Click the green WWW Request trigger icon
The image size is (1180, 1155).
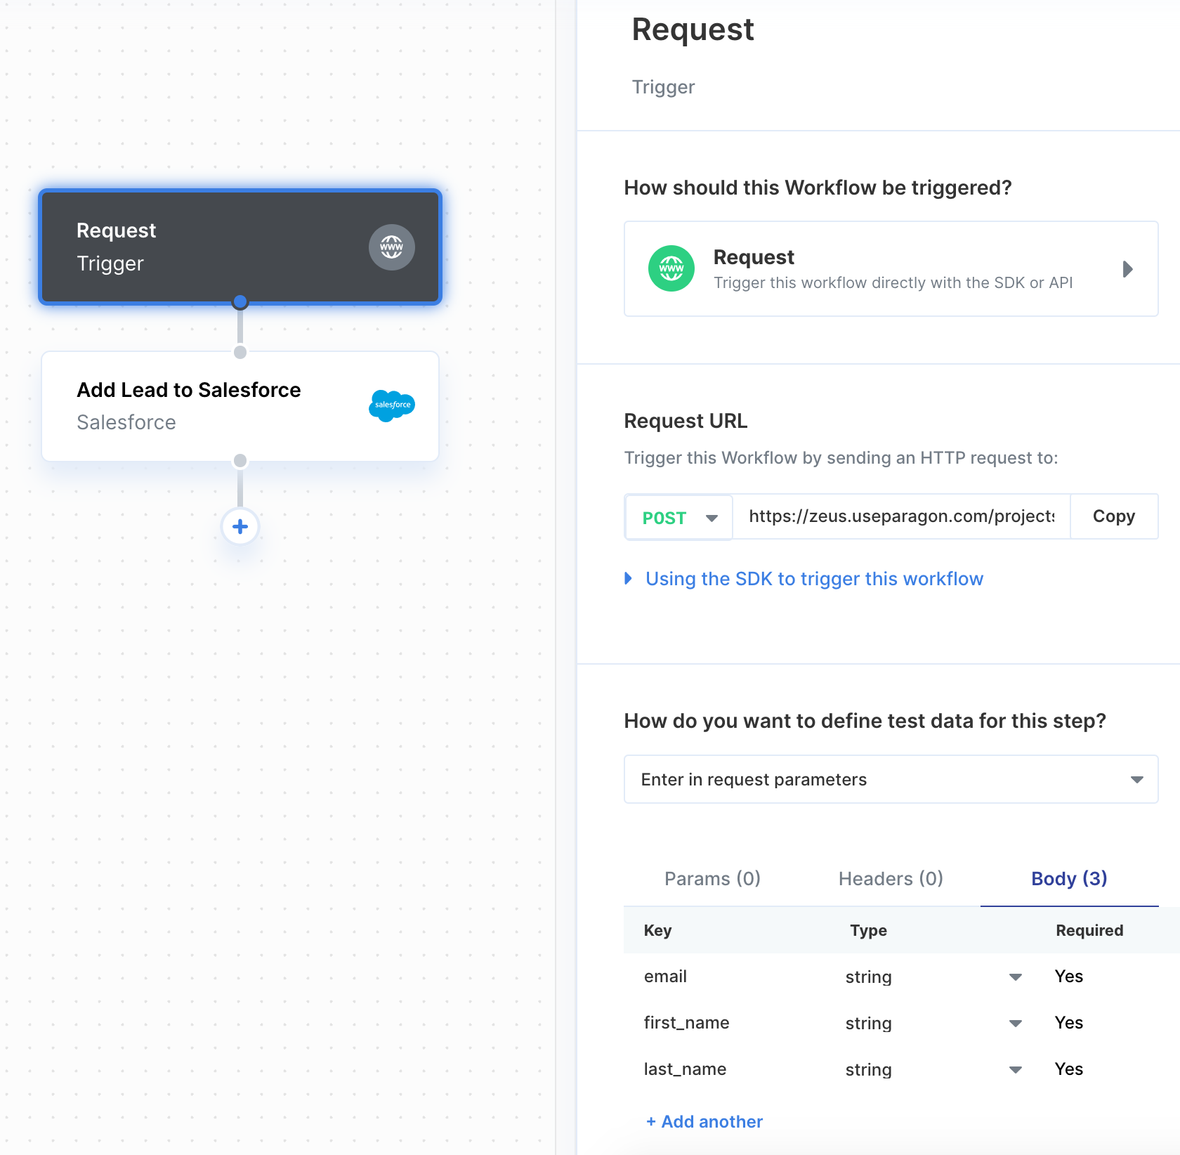click(x=671, y=268)
